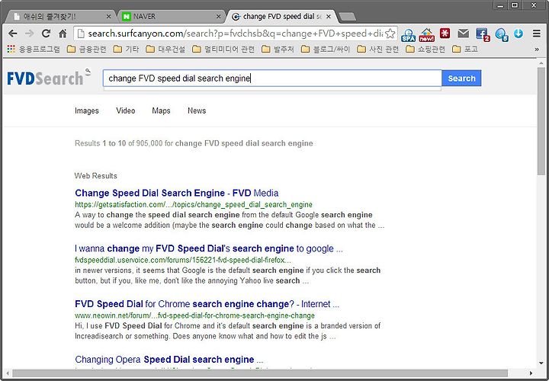Click the www.neowin.net result URL
This screenshot has height=381, width=549.
[x=194, y=315]
